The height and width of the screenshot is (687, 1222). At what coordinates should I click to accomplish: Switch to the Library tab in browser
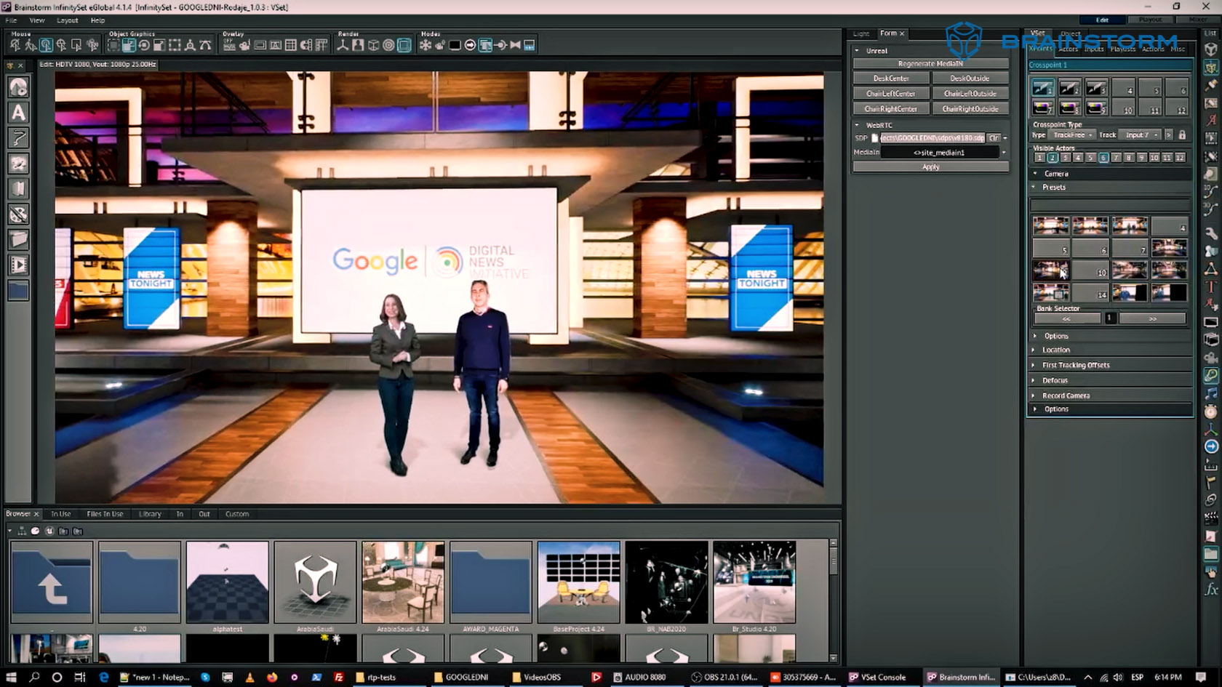[150, 514]
